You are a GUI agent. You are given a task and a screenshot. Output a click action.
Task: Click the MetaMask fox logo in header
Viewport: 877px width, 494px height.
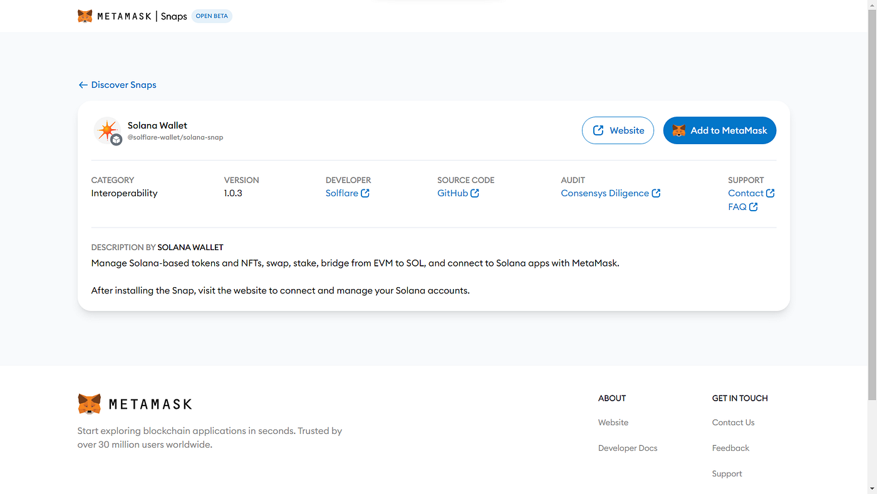pos(85,16)
